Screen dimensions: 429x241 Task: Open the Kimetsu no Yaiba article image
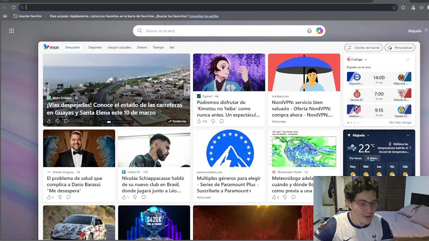point(229,72)
